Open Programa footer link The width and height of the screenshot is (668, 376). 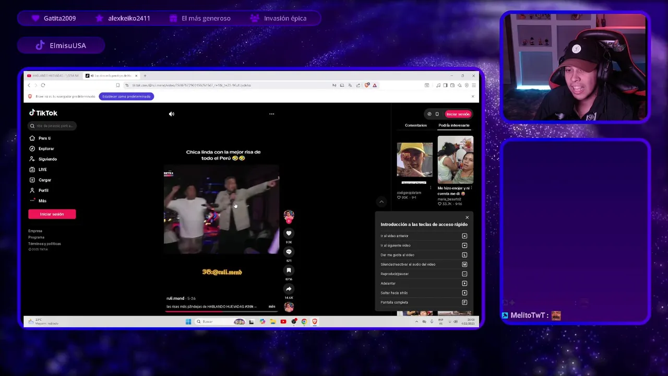36,237
